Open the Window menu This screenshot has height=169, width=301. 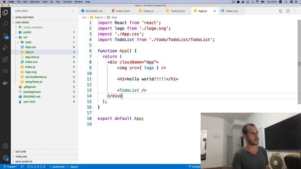click(79, 2)
